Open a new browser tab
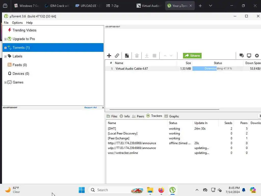This screenshot has height=196, width=261. click(x=200, y=6)
